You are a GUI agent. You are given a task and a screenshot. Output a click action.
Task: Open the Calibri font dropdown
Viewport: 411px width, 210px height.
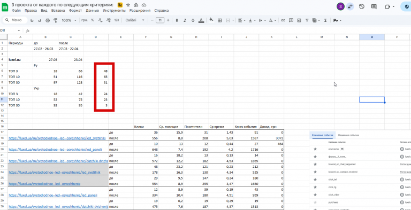(135, 20)
